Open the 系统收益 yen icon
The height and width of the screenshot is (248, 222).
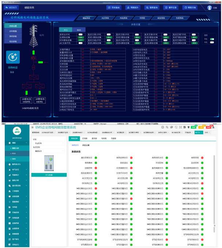13,57
